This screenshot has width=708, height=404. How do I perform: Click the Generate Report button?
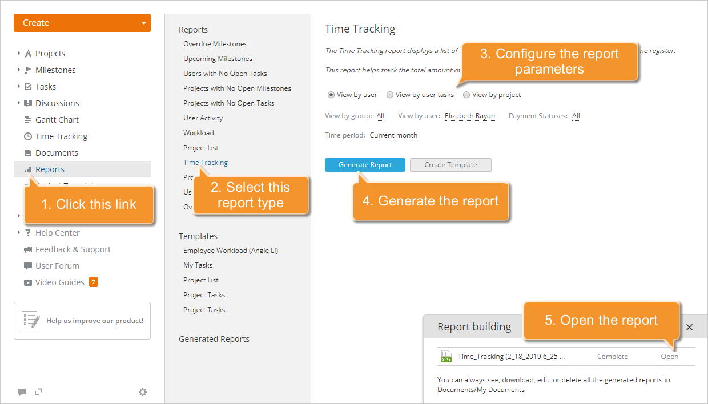pos(365,164)
